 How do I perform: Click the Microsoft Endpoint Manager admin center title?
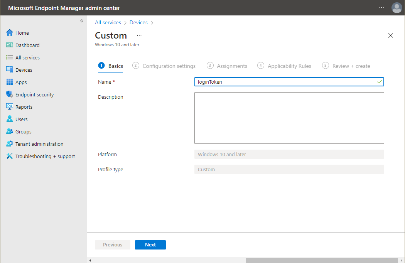click(x=64, y=8)
